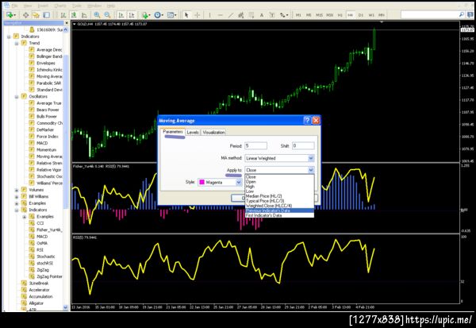
Task: Open the Style color dropdown arrow
Action: [239, 182]
